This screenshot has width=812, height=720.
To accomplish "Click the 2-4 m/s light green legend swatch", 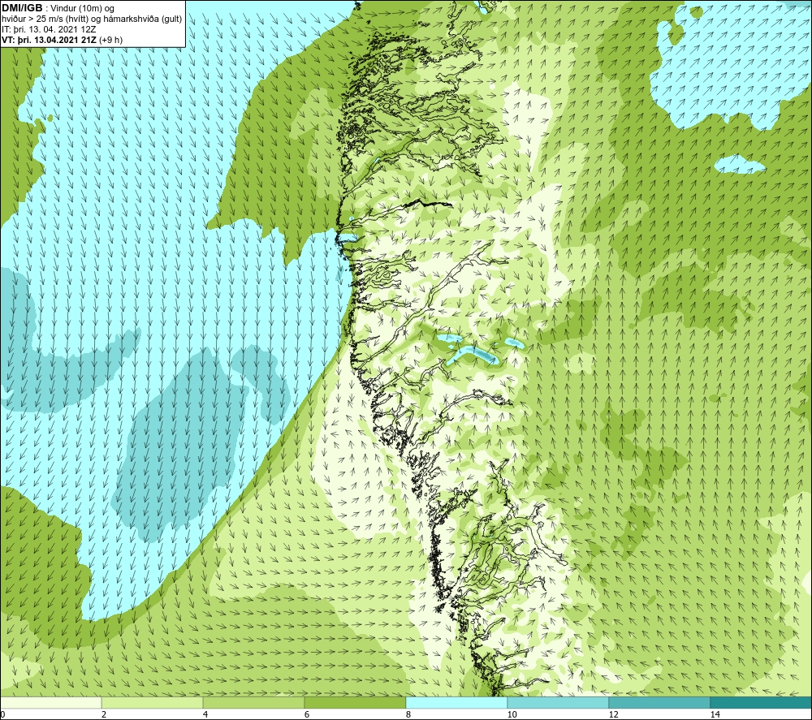I will coord(153,702).
